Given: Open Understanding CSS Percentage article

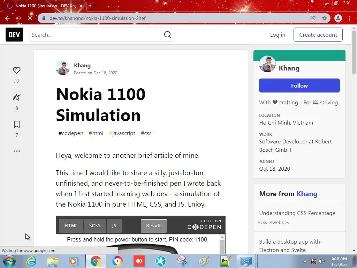Looking at the screenshot, I should coord(297,213).
